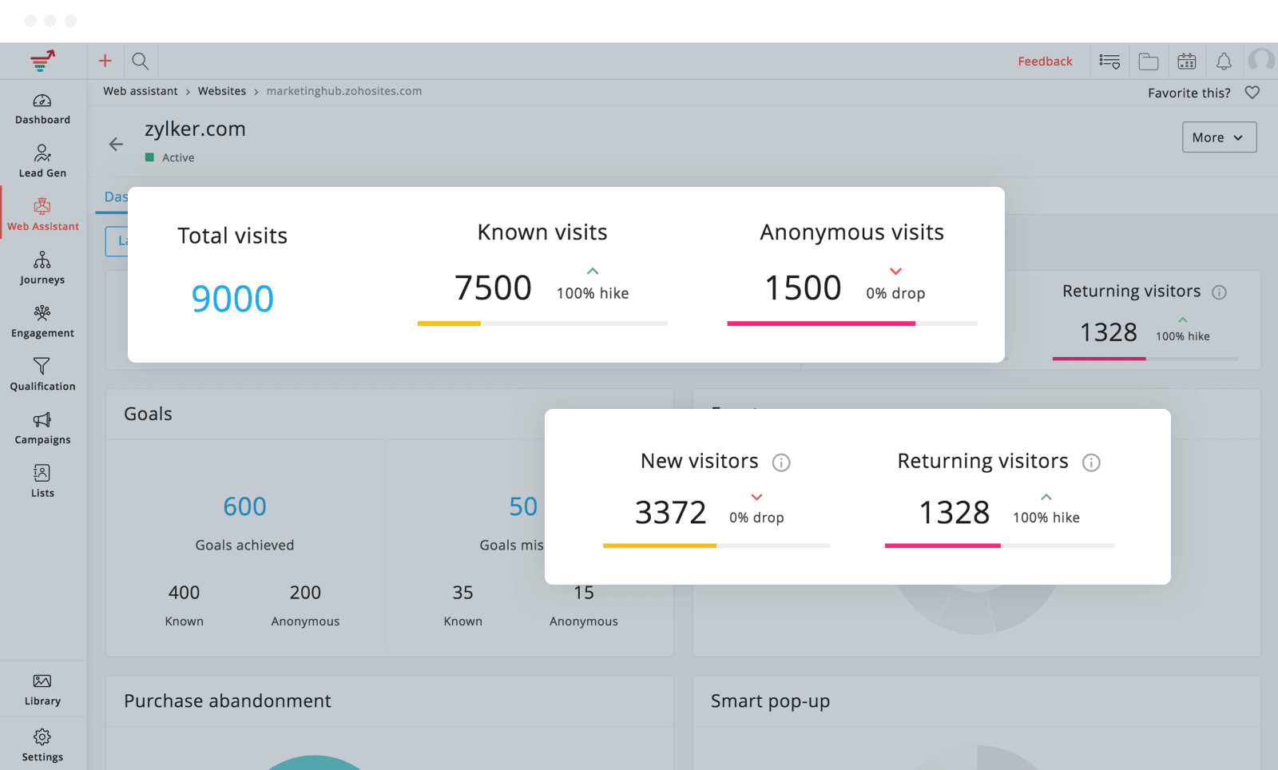Open Journeys from the sidebar
Viewport: 1278px width, 770px height.
coord(42,268)
